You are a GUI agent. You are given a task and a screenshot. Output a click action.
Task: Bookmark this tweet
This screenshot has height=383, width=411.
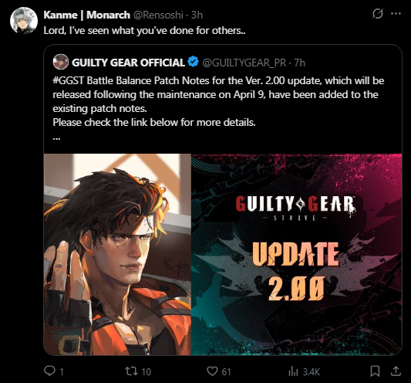(x=375, y=371)
